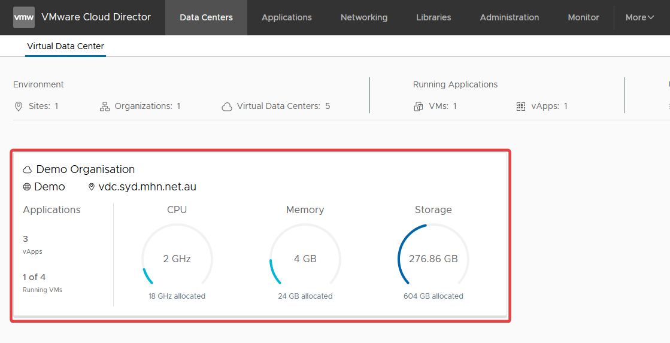Click the Organizations hierarchy icon
670x343 pixels.
pyautogui.click(x=105, y=107)
